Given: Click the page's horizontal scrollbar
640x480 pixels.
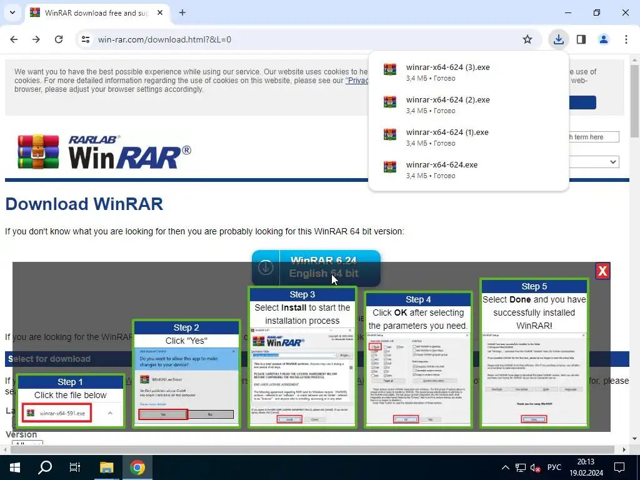Looking at the screenshot, I should pos(312,449).
